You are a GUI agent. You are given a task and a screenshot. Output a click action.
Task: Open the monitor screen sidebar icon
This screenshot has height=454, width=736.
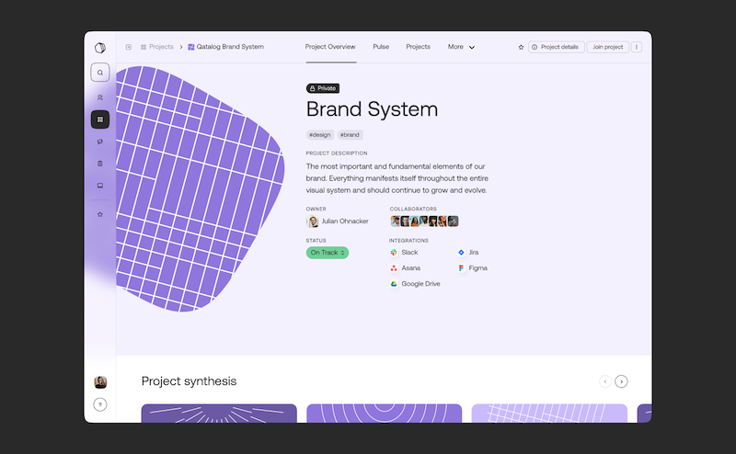(x=100, y=186)
